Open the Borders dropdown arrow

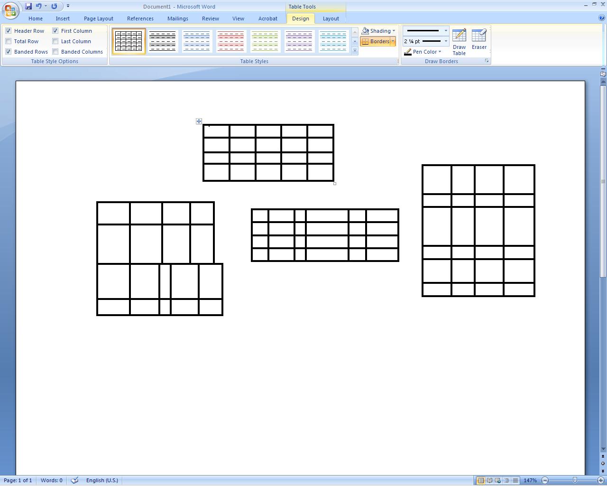[393, 41]
